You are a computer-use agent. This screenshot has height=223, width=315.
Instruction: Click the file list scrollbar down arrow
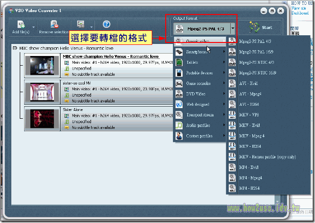click(x=277, y=202)
